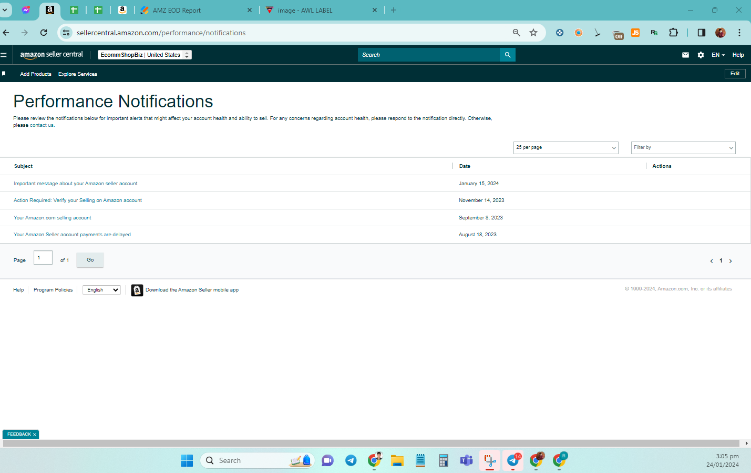Screen dimensions: 751x473
Task: Click the browser back arrow
Action: click(x=6, y=33)
